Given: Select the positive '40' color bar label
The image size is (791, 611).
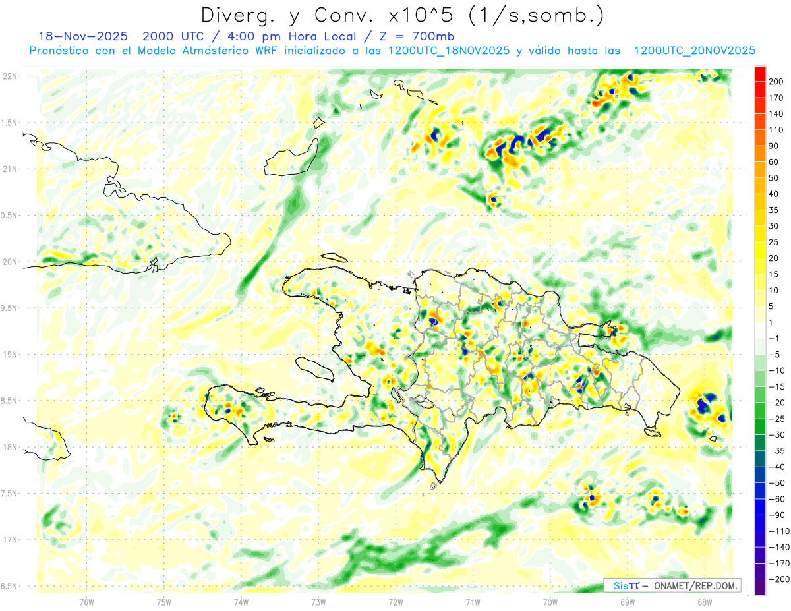Looking at the screenshot, I should (x=775, y=194).
